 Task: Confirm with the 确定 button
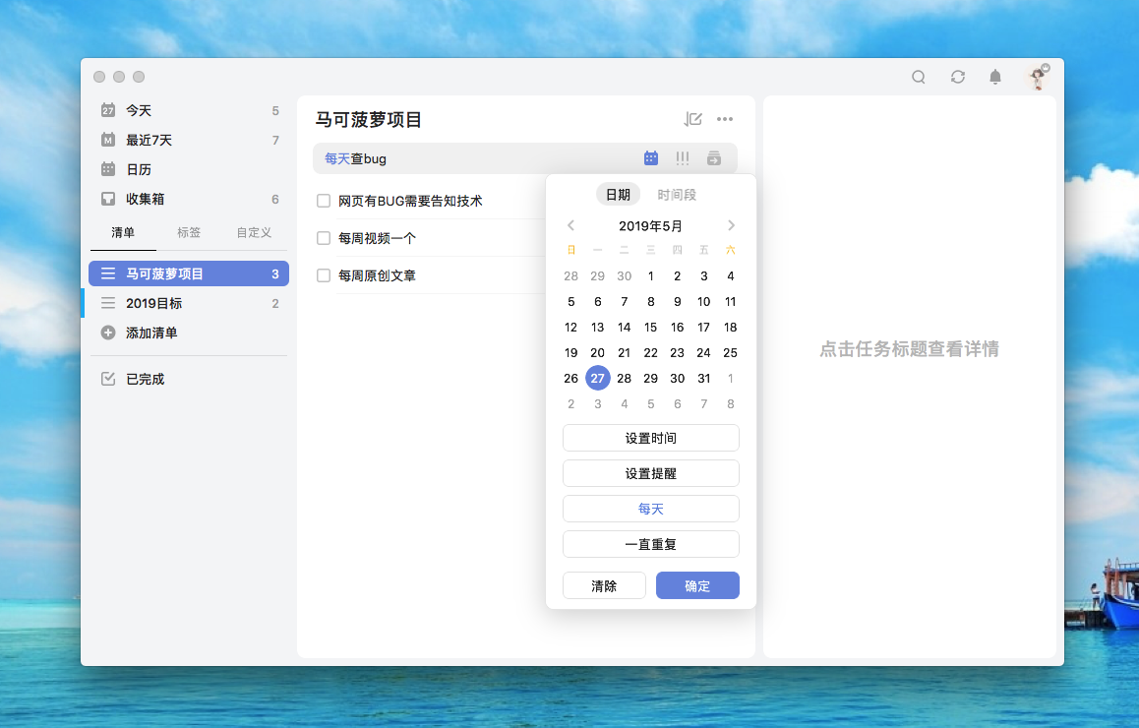tap(697, 585)
